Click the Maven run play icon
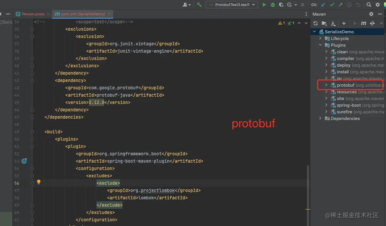The width and height of the screenshot is (386, 226). (x=355, y=23)
